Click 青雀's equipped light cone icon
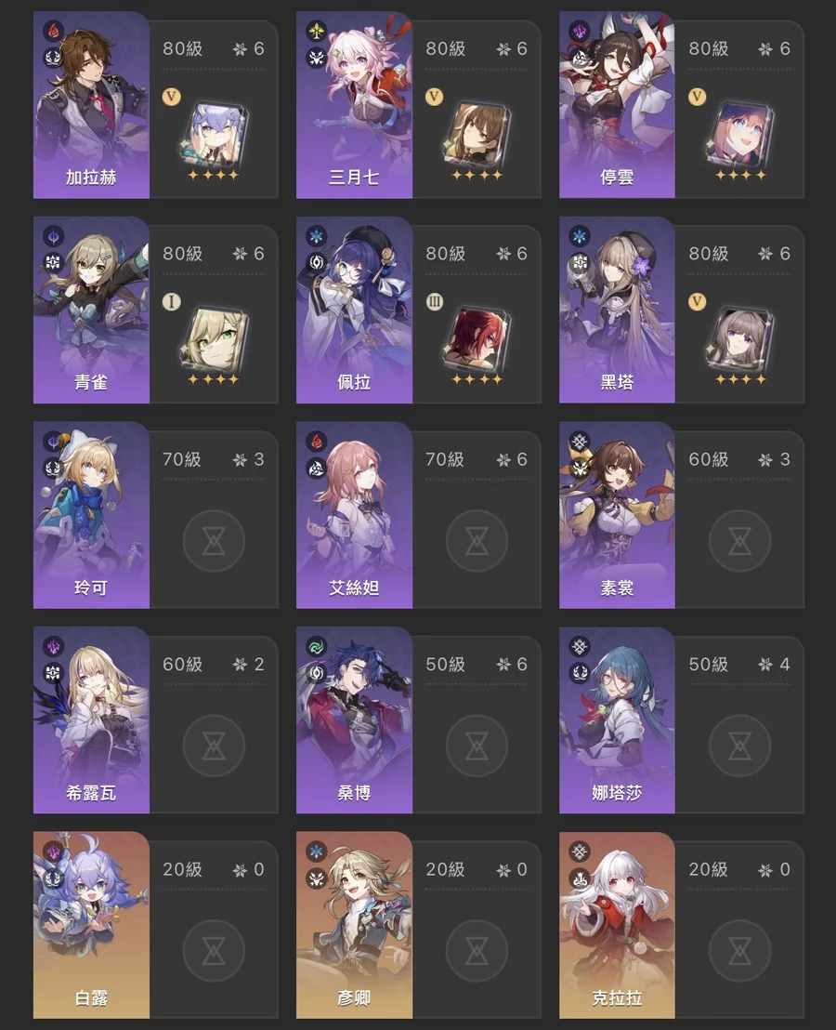This screenshot has width=836, height=1030. 214,339
